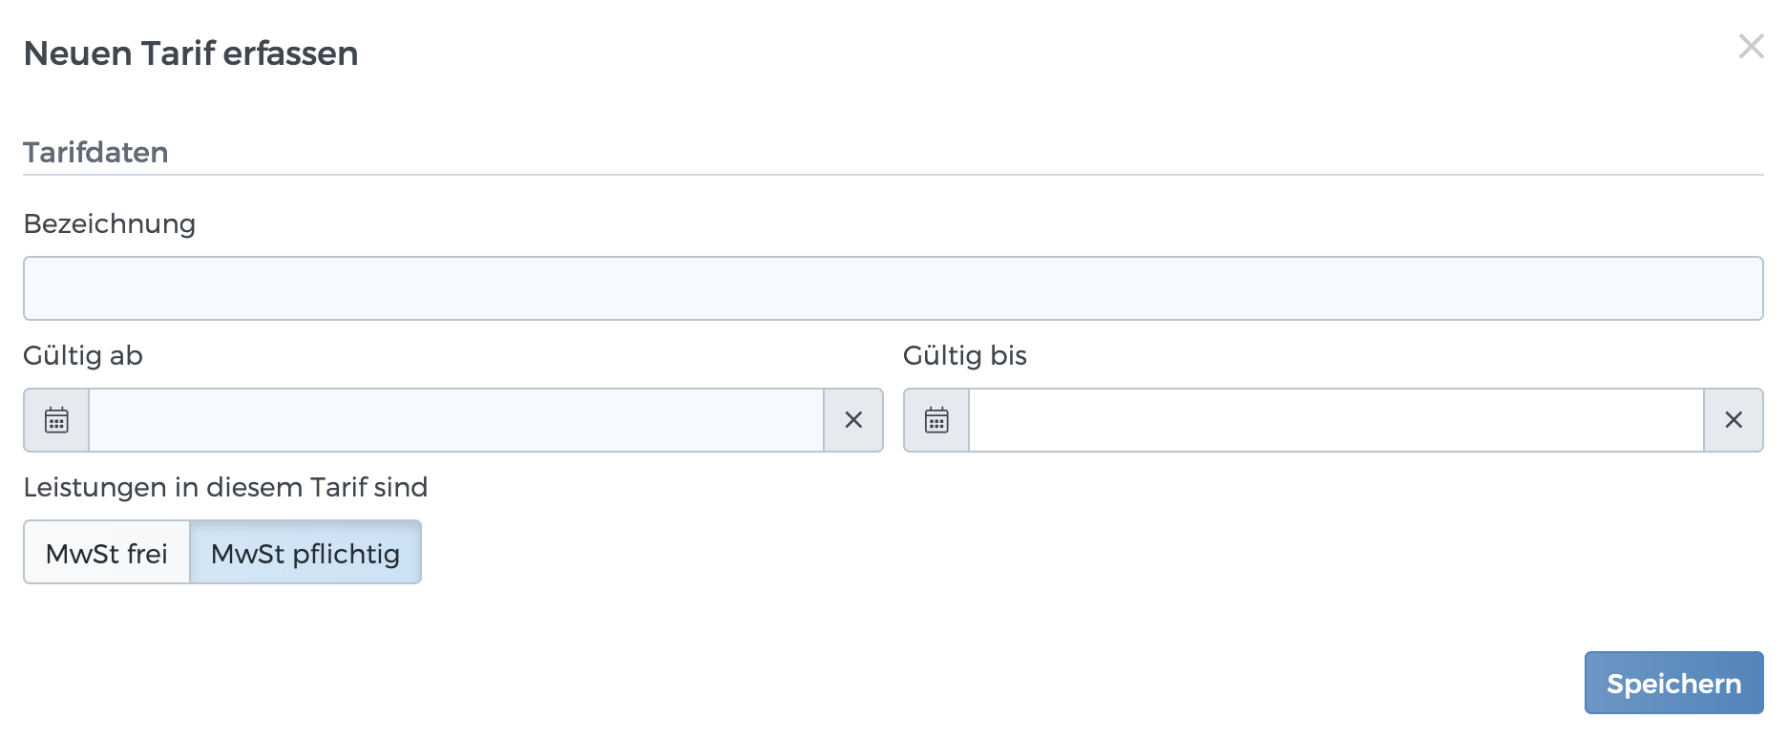Click the Neuen Tarif erfassen dialog title
Screen dimensions: 1787x739
[191, 53]
